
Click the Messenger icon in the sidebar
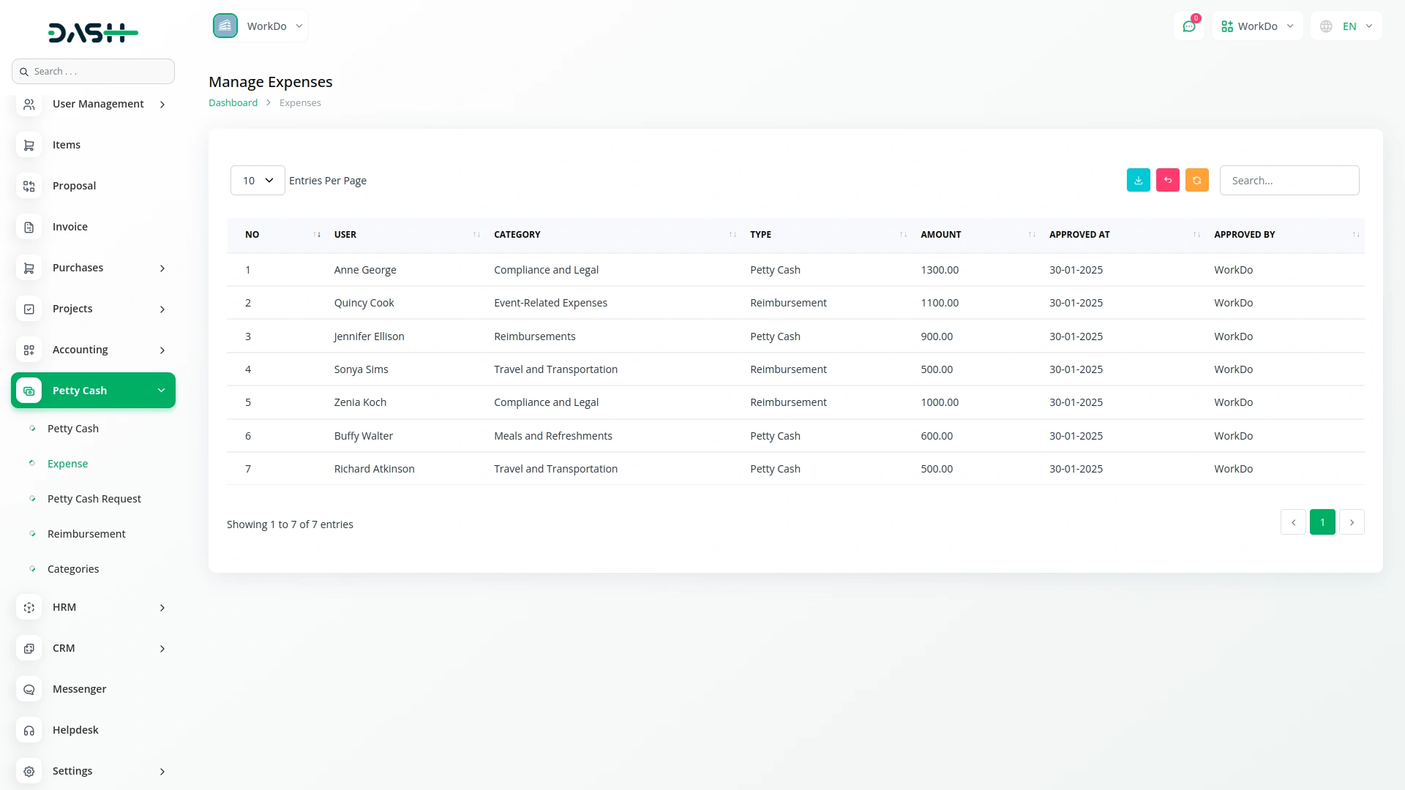coord(29,689)
